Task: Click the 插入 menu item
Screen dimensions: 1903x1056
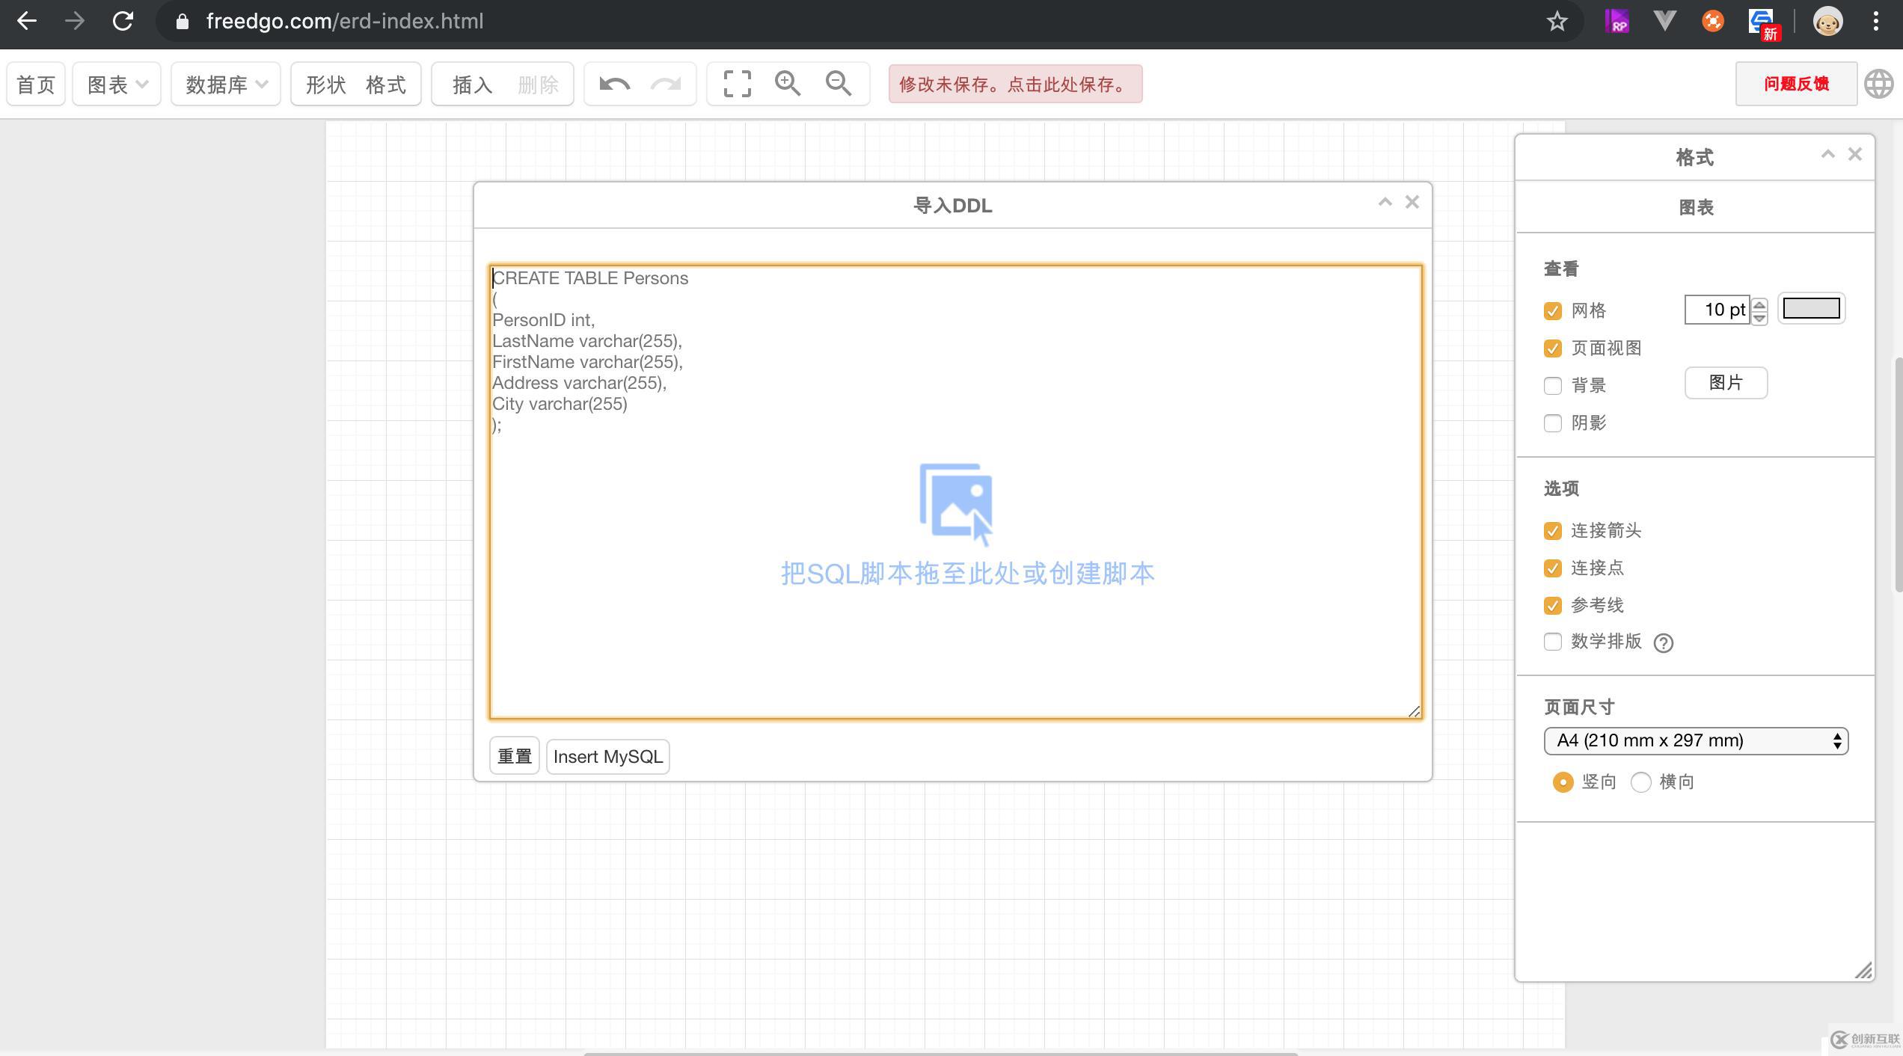Action: point(473,85)
